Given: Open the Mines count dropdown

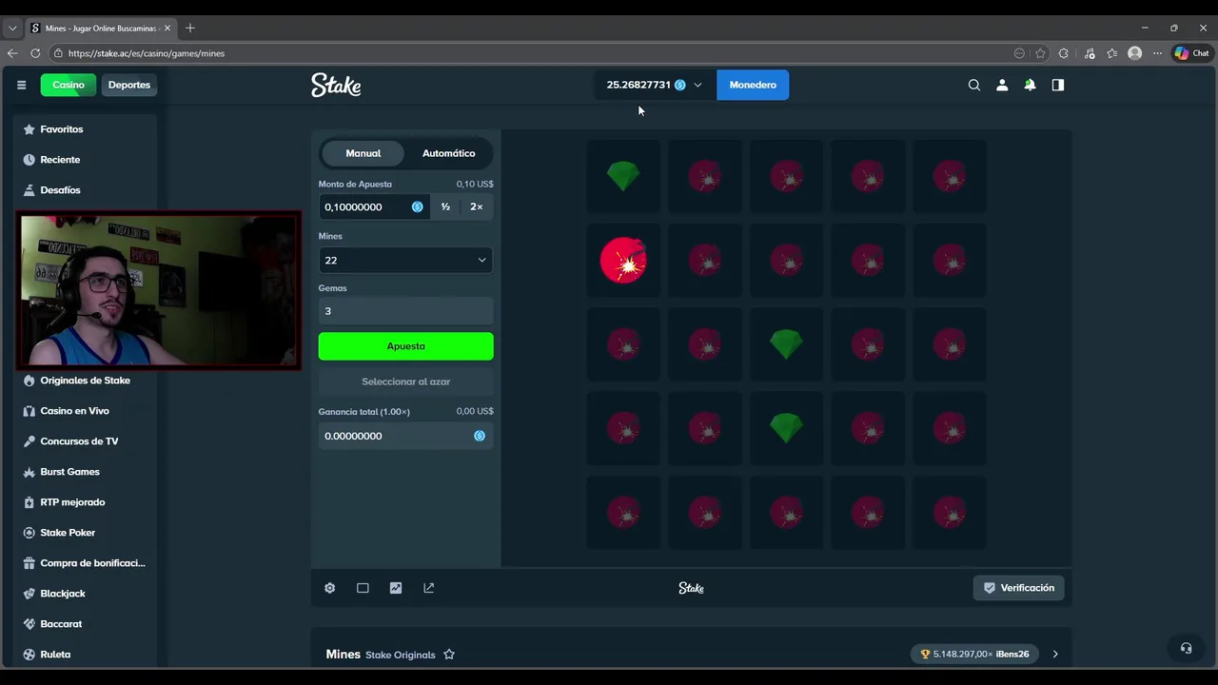Looking at the screenshot, I should 405,260.
